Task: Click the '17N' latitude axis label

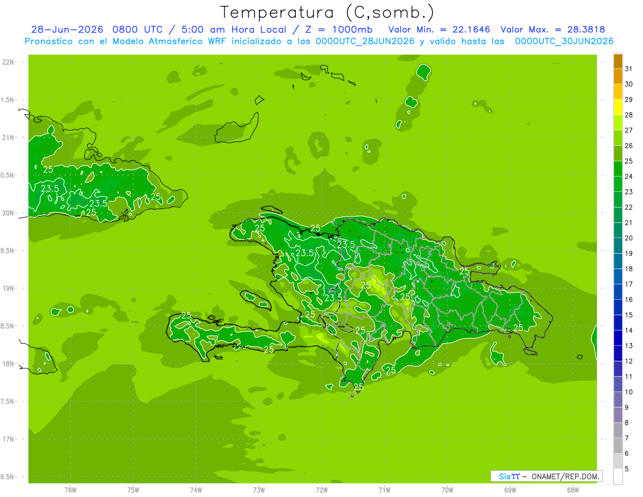Action: pyautogui.click(x=9, y=439)
